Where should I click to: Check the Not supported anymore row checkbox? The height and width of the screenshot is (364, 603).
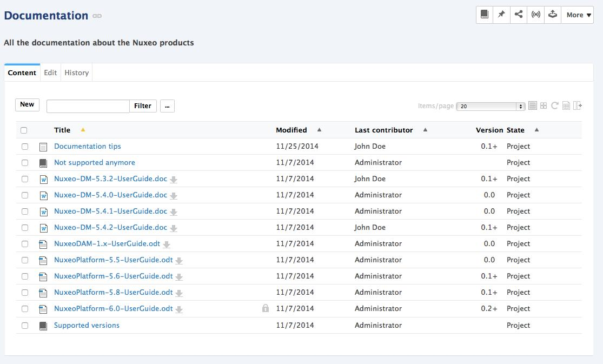25,162
